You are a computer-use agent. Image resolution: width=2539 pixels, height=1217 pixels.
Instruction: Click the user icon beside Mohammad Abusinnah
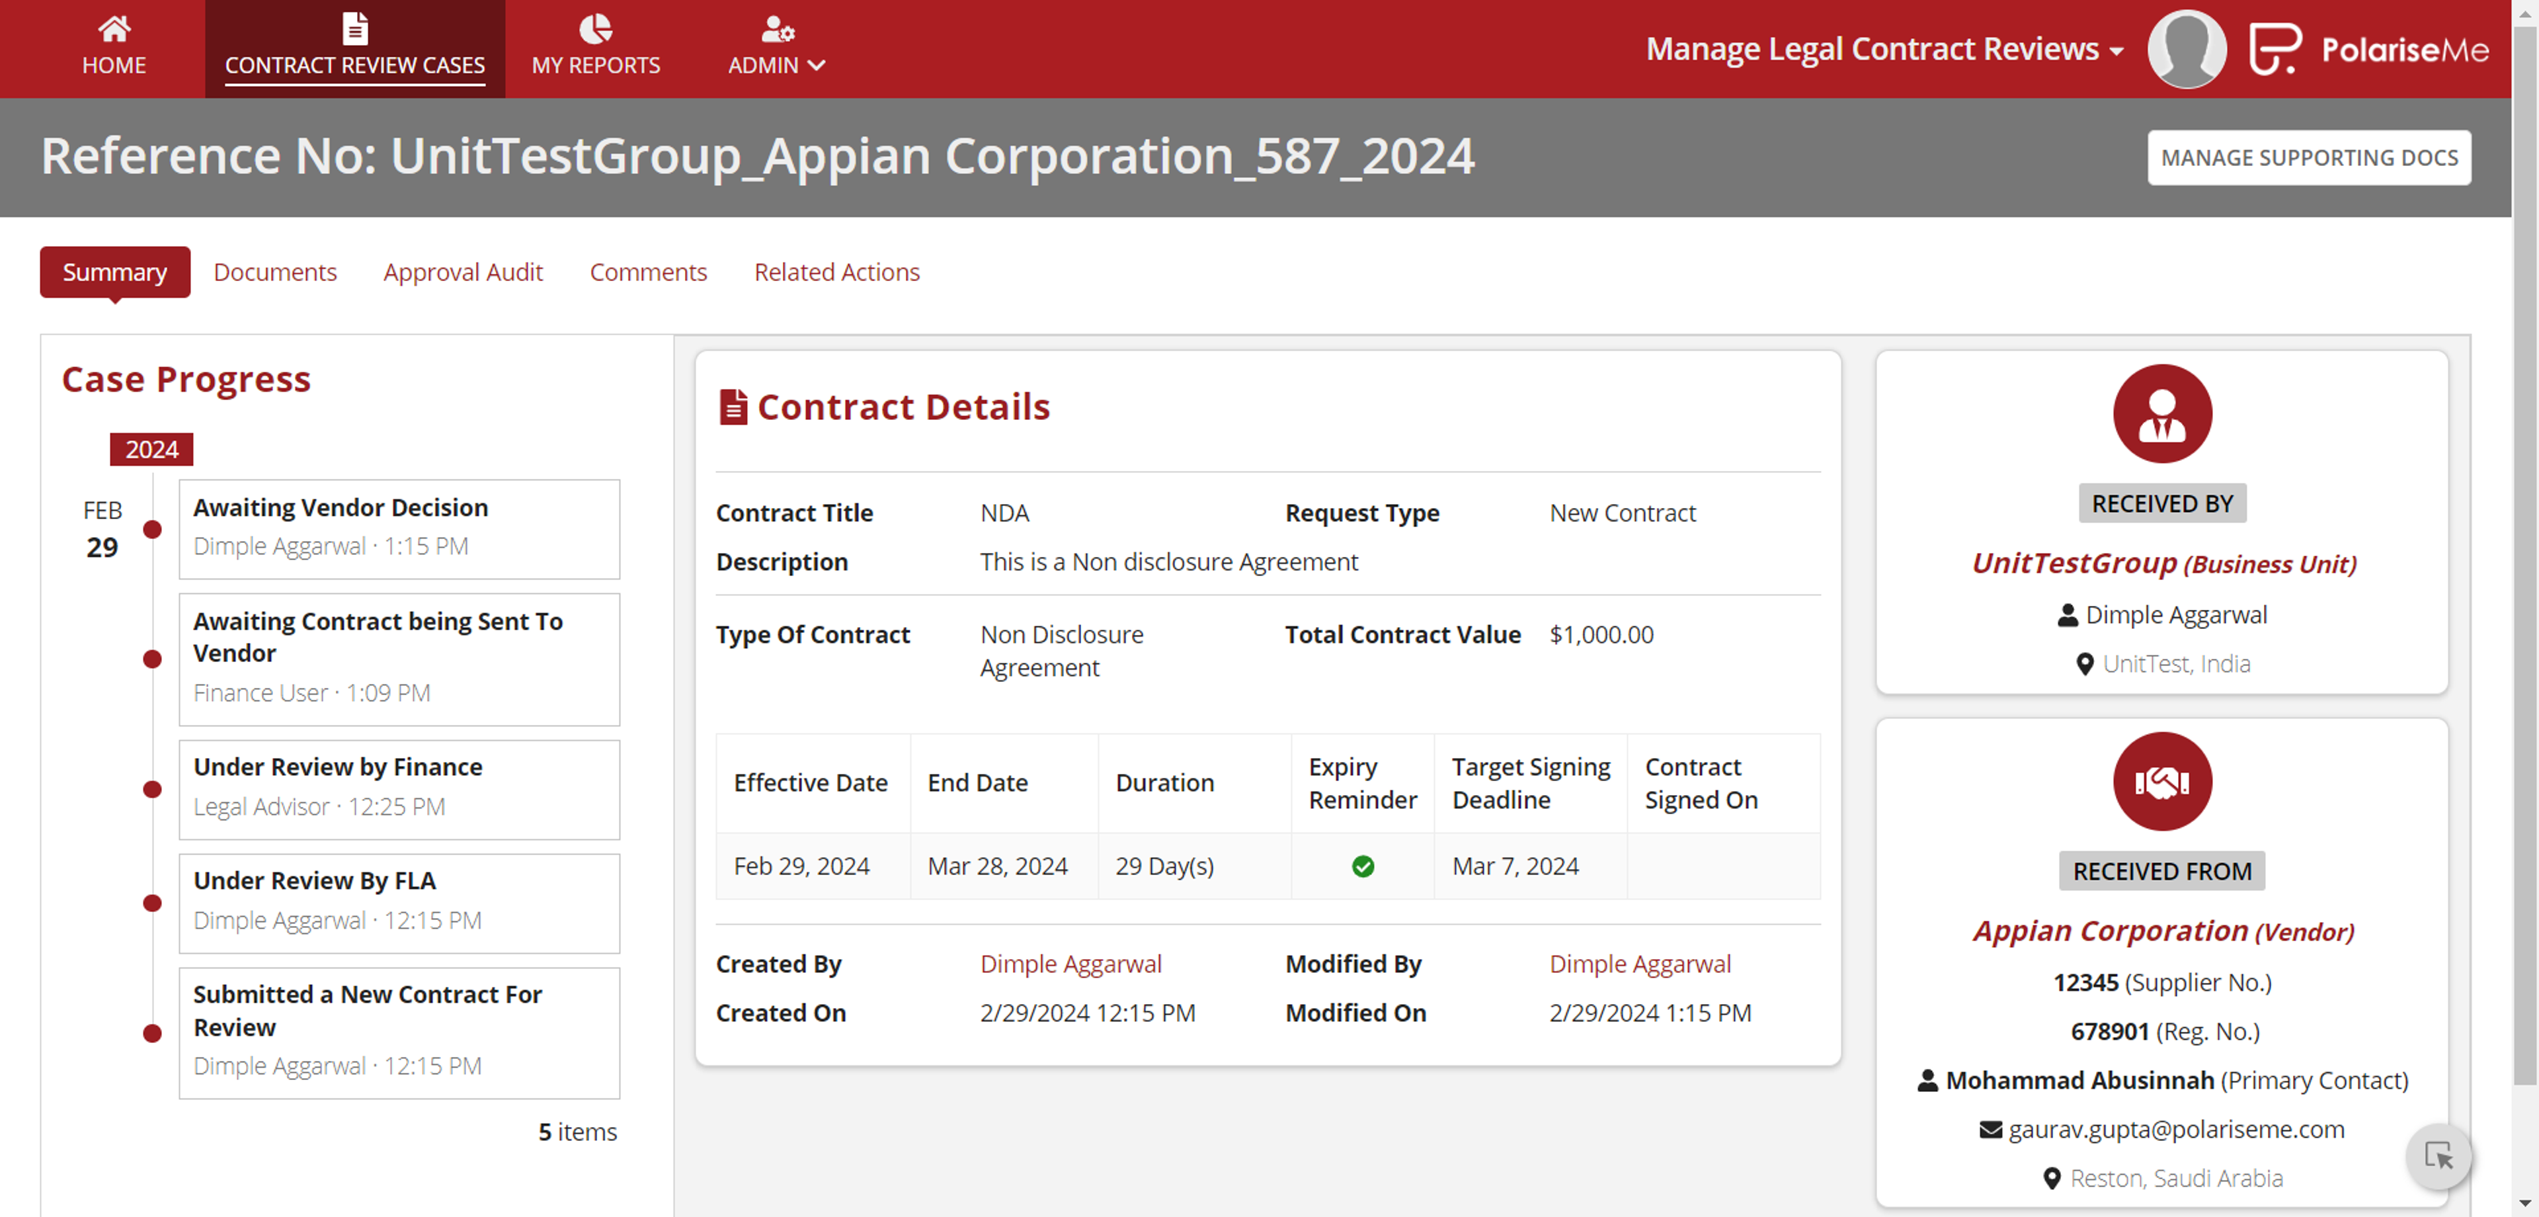pyautogui.click(x=1927, y=1080)
